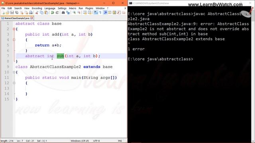Open the Settings menu
The height and width of the screenshot is (143, 255).
click(62, 8)
